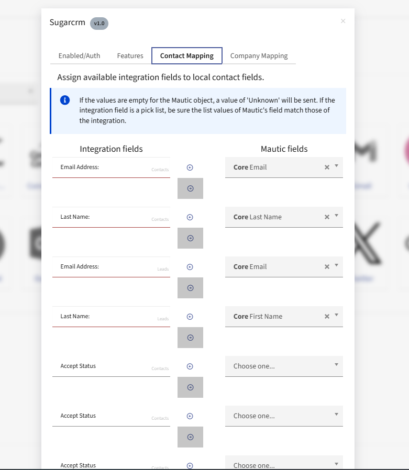Click the 'Unknown' value notice text

point(207,110)
